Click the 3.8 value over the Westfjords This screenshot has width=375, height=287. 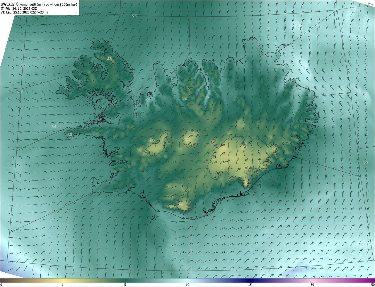[x=110, y=58]
